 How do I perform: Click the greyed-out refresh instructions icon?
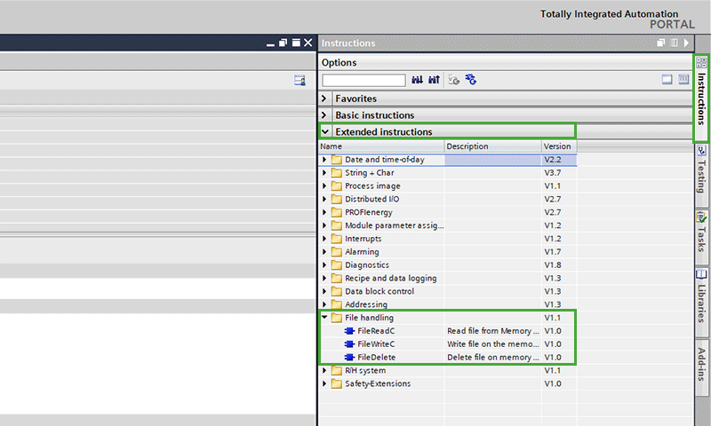(x=454, y=80)
